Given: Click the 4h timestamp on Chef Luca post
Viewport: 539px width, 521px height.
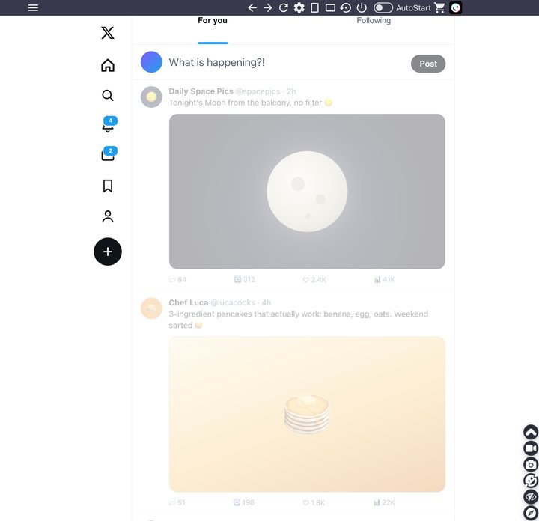Looking at the screenshot, I should pos(267,302).
